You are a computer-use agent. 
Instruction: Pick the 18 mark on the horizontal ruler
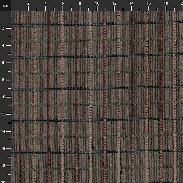(166, 3)
